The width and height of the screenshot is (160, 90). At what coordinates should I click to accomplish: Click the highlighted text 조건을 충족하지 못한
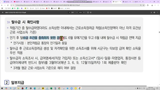coord(42,38)
